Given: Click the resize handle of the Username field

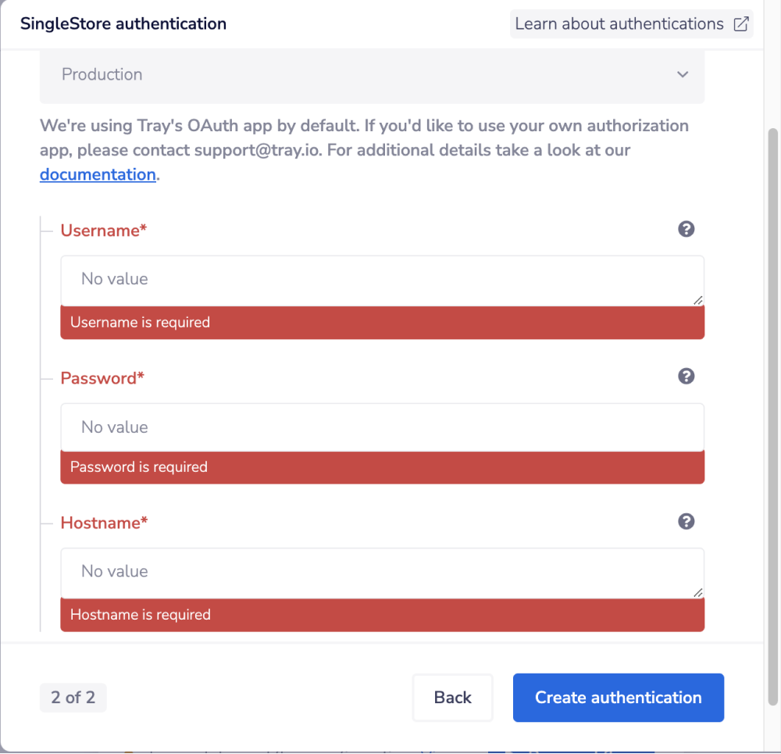Looking at the screenshot, I should pyautogui.click(x=697, y=301).
